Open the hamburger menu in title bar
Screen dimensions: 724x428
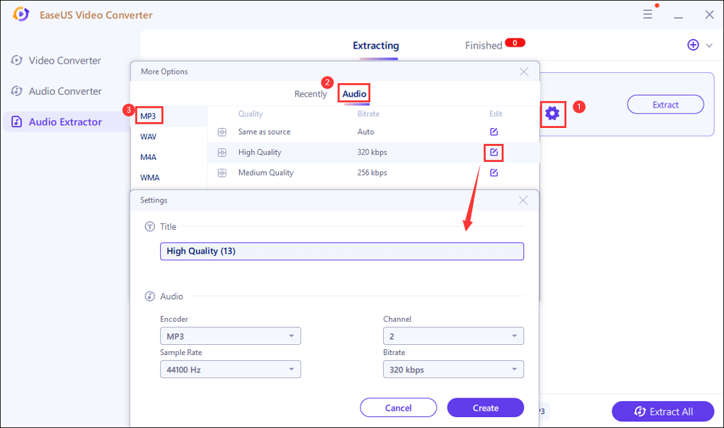click(648, 14)
